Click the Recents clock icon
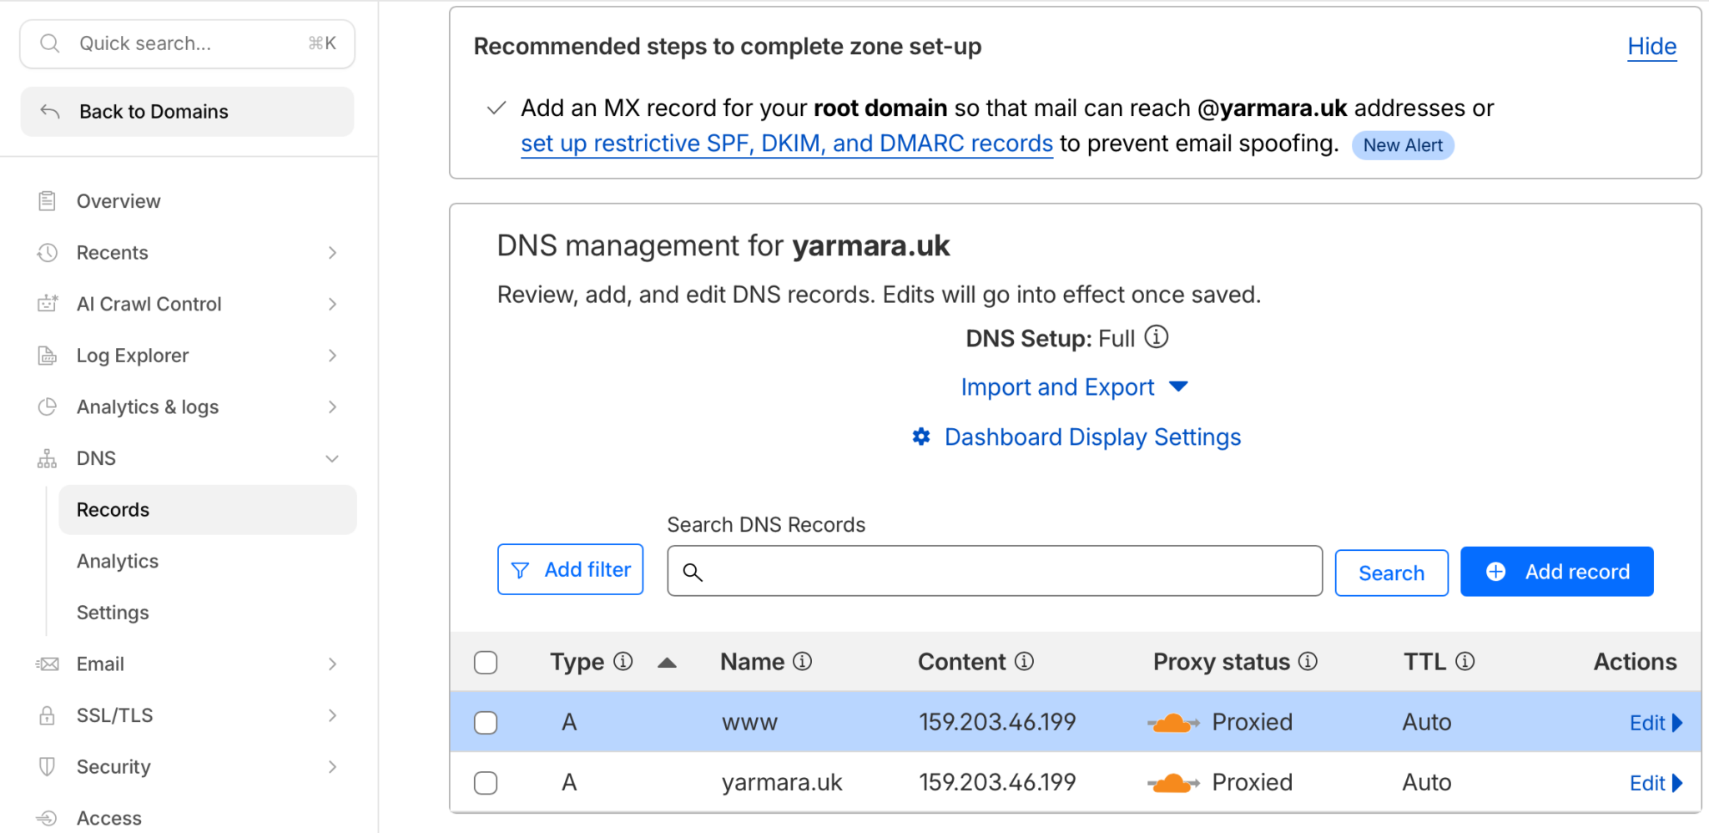This screenshot has height=833, width=1709. tap(48, 253)
